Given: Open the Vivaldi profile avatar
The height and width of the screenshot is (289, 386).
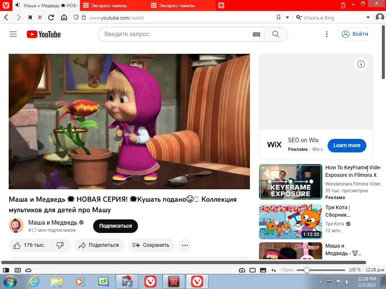Looking at the screenshot, I should (x=380, y=17).
